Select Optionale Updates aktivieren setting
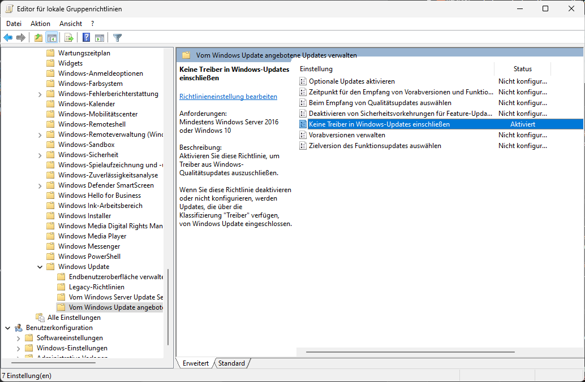 pyautogui.click(x=352, y=81)
